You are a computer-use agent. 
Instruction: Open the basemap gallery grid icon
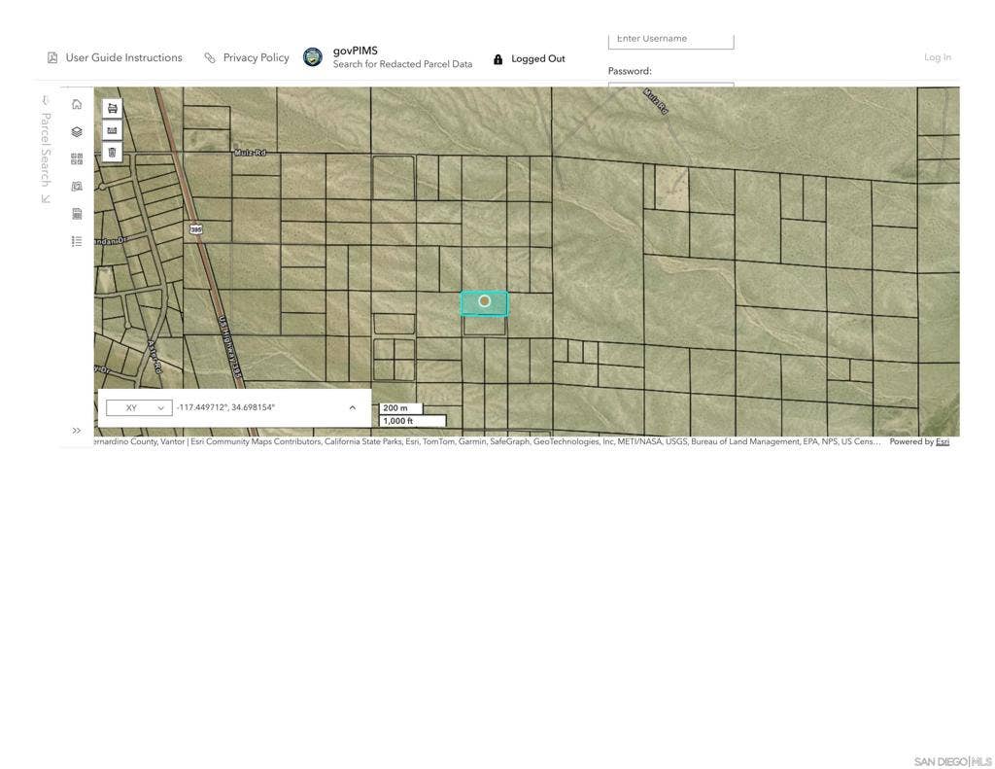coord(77,158)
